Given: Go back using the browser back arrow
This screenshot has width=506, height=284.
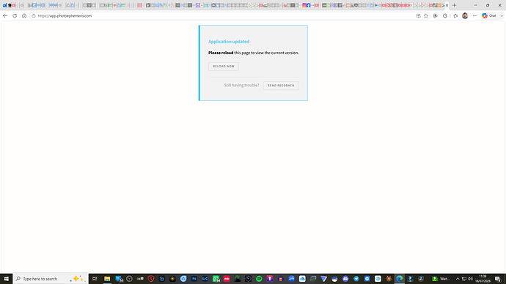Looking at the screenshot, I should 5,16.
